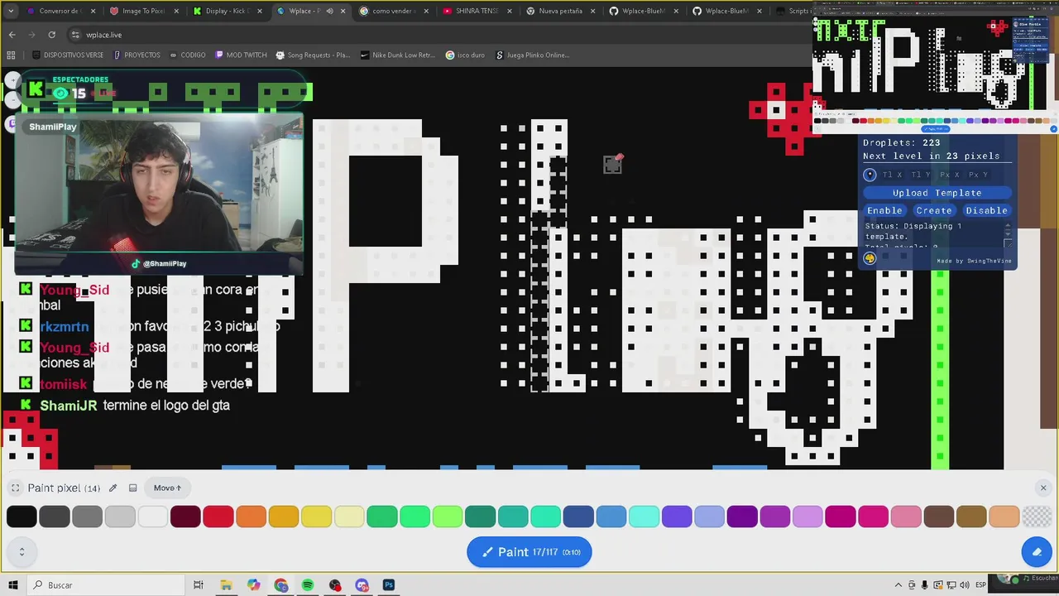Open the isco duro bookmark

[x=465, y=55]
